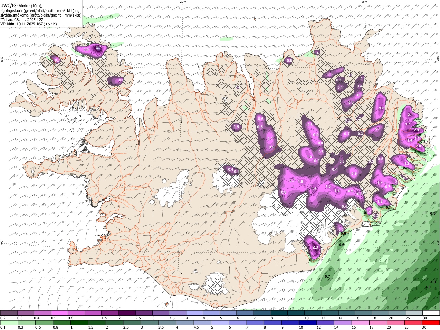Screen dimensions: 440x330
Task: Click the 20W longitude label
Action: 183,2
